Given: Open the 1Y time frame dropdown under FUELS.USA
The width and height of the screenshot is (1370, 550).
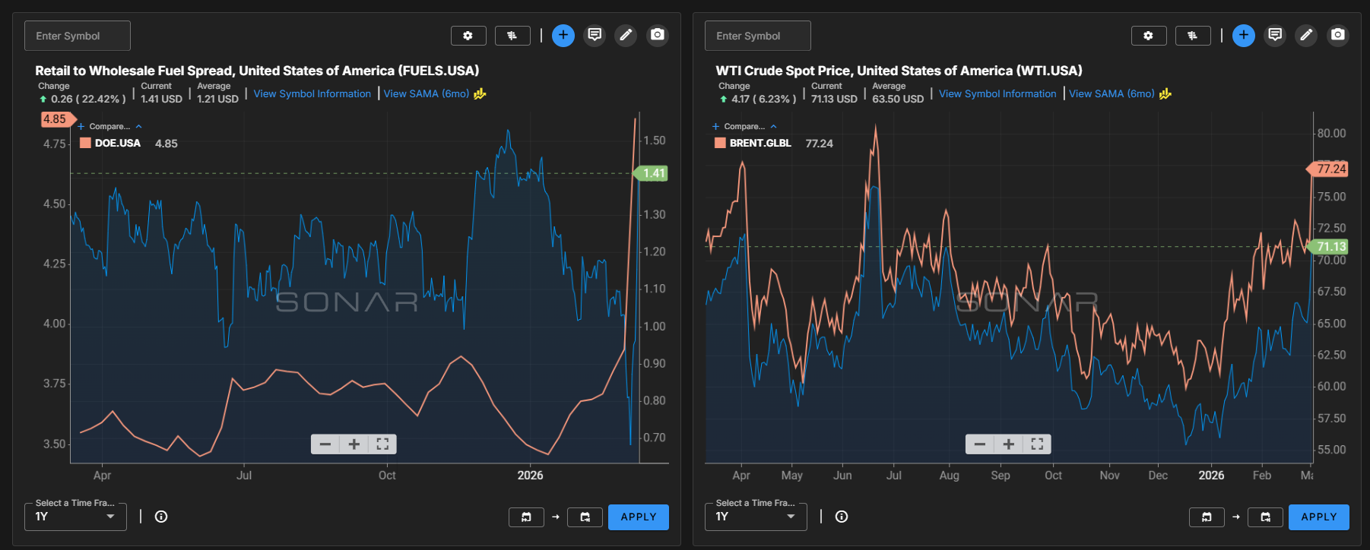Looking at the screenshot, I should (x=75, y=517).
